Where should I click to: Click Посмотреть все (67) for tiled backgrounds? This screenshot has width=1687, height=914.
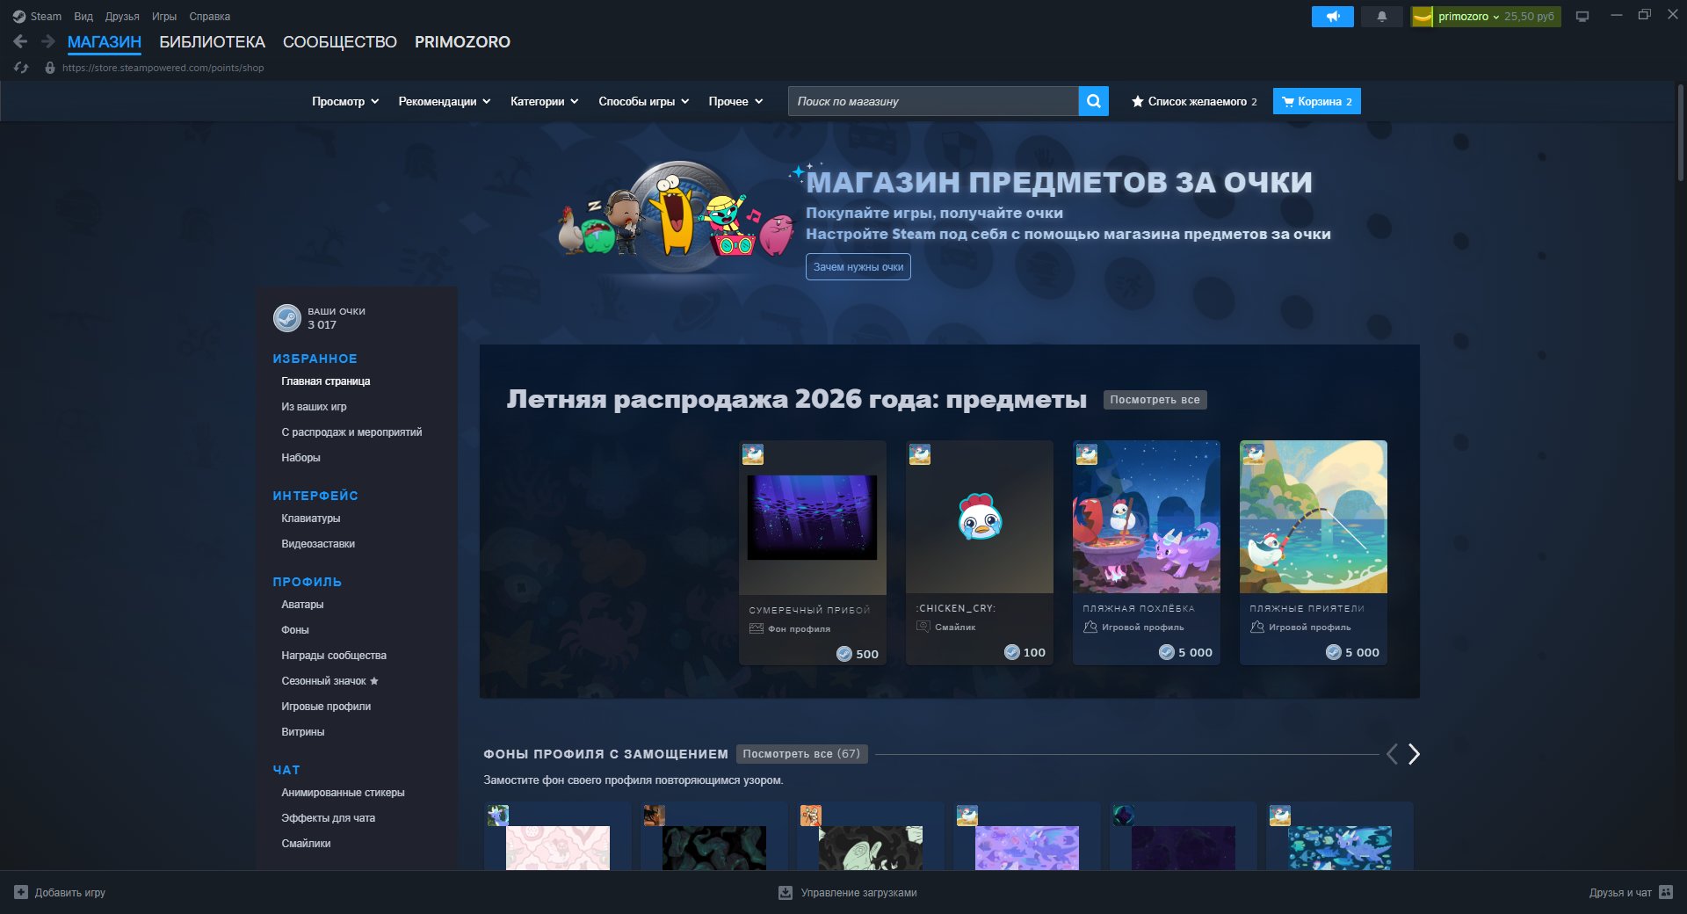tap(801, 754)
